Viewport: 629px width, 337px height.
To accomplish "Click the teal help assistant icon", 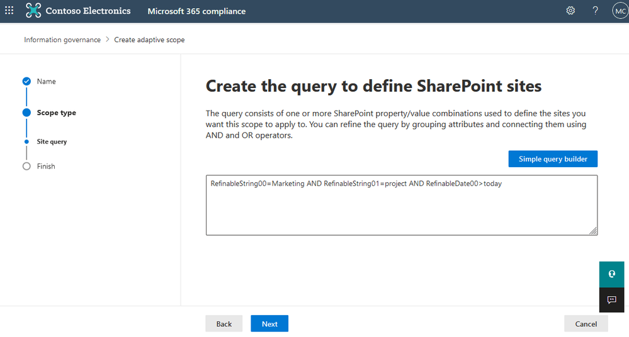I will [611, 274].
